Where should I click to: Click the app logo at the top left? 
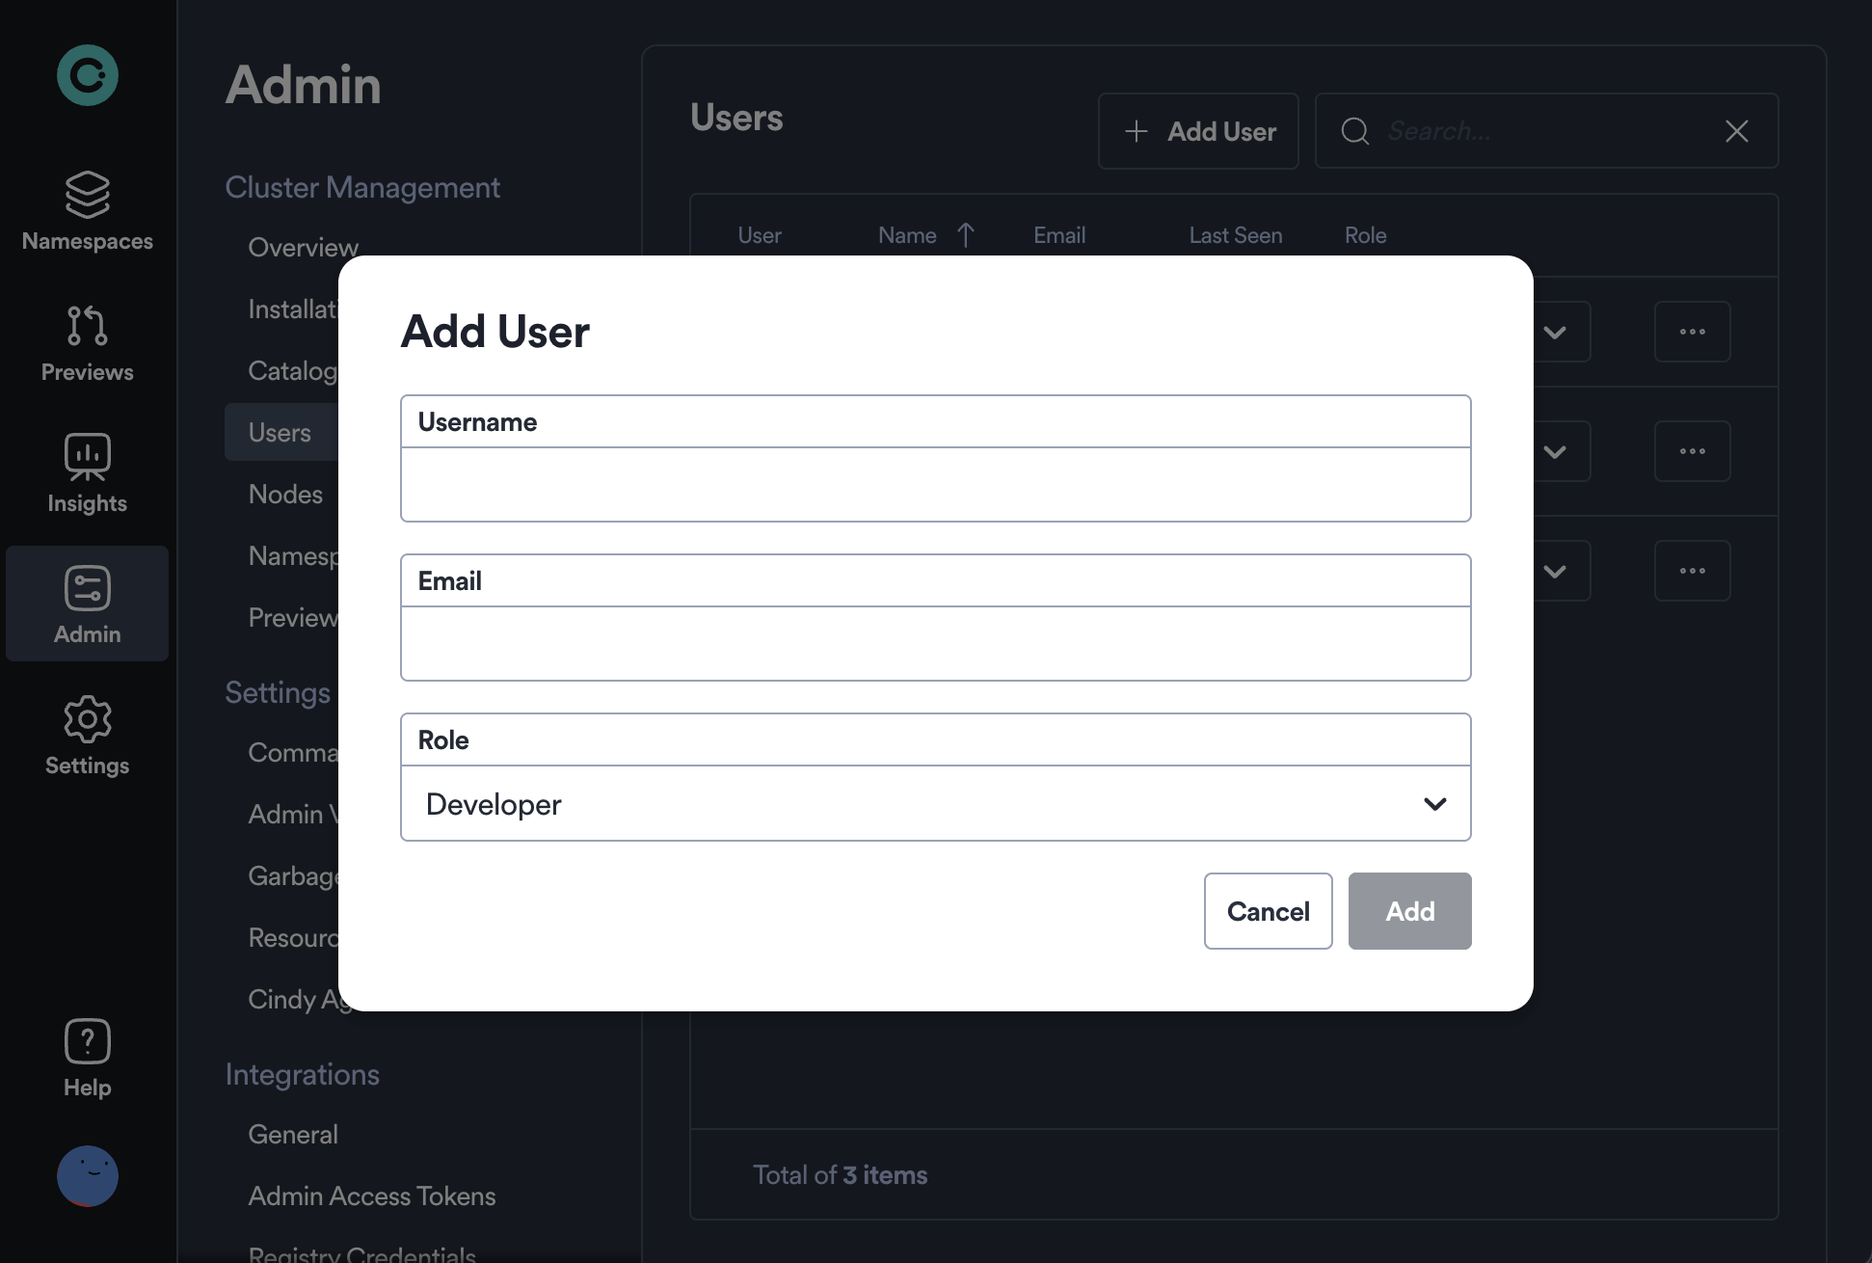click(87, 74)
